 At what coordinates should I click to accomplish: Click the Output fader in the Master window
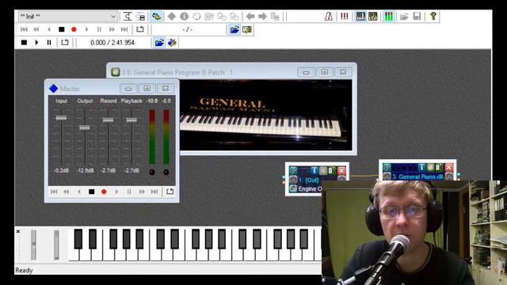[x=85, y=127]
